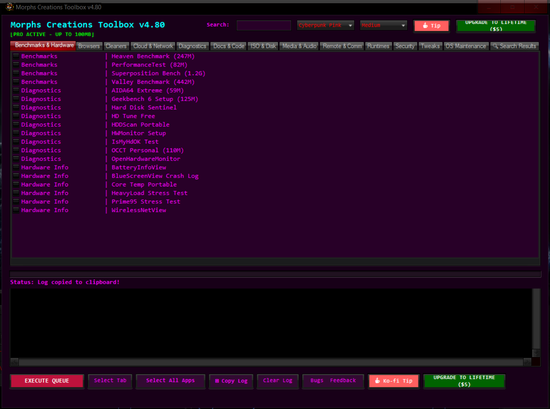Check the Superposition Bench row box
The height and width of the screenshot is (409, 550).
click(16, 73)
